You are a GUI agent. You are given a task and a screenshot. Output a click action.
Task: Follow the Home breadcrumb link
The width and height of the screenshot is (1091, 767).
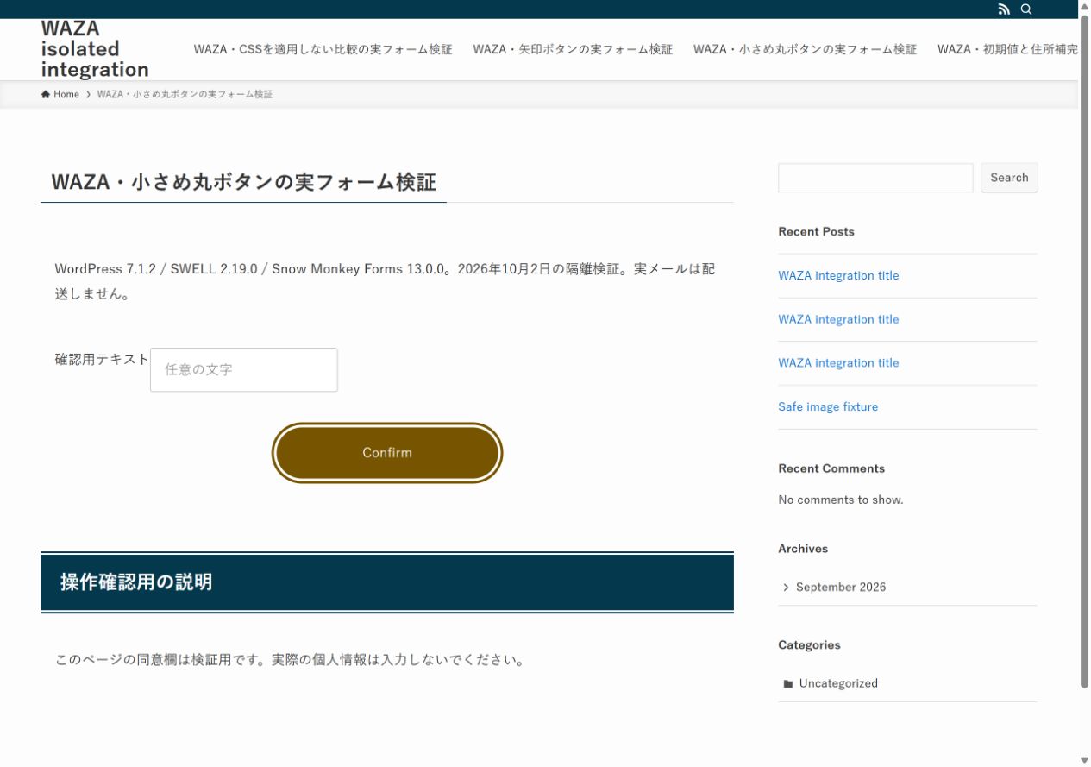[60, 94]
